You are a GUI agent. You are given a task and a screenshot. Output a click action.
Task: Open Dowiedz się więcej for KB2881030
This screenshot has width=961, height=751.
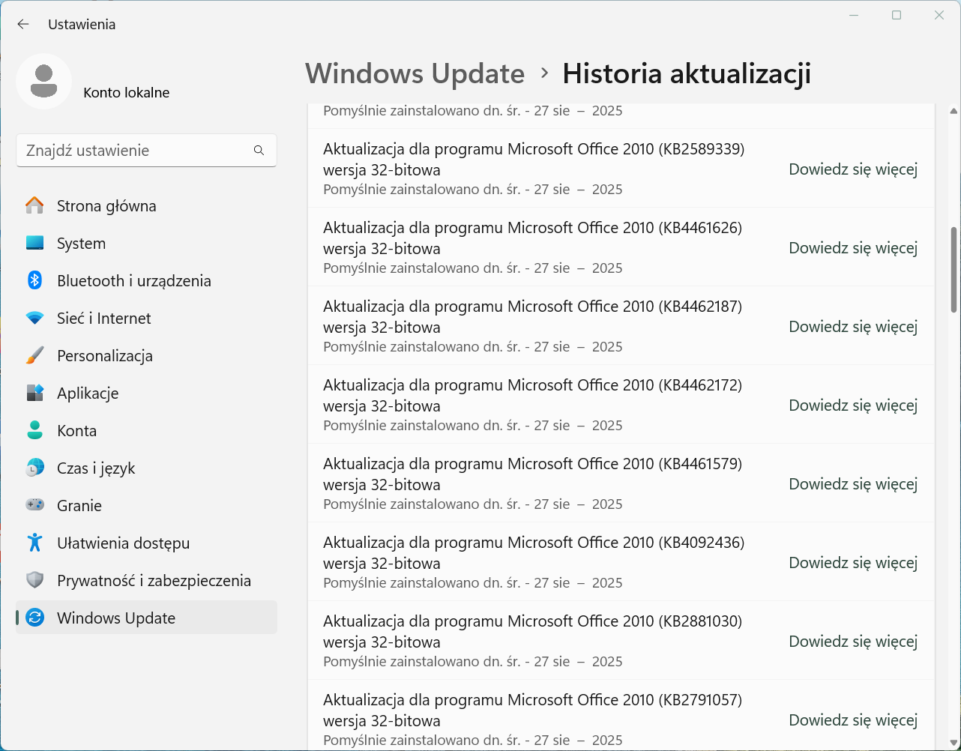point(853,642)
